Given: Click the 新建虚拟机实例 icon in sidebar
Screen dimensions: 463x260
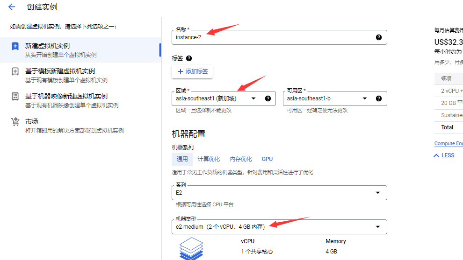Looking at the screenshot, I should coord(15,46).
